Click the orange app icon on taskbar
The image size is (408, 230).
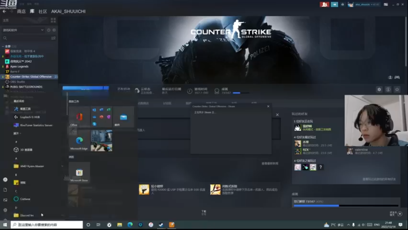(172, 224)
